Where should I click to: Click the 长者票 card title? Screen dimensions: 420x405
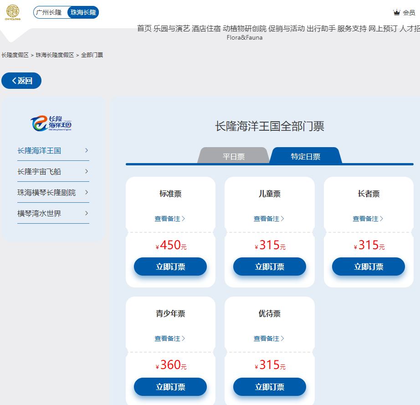(x=369, y=194)
